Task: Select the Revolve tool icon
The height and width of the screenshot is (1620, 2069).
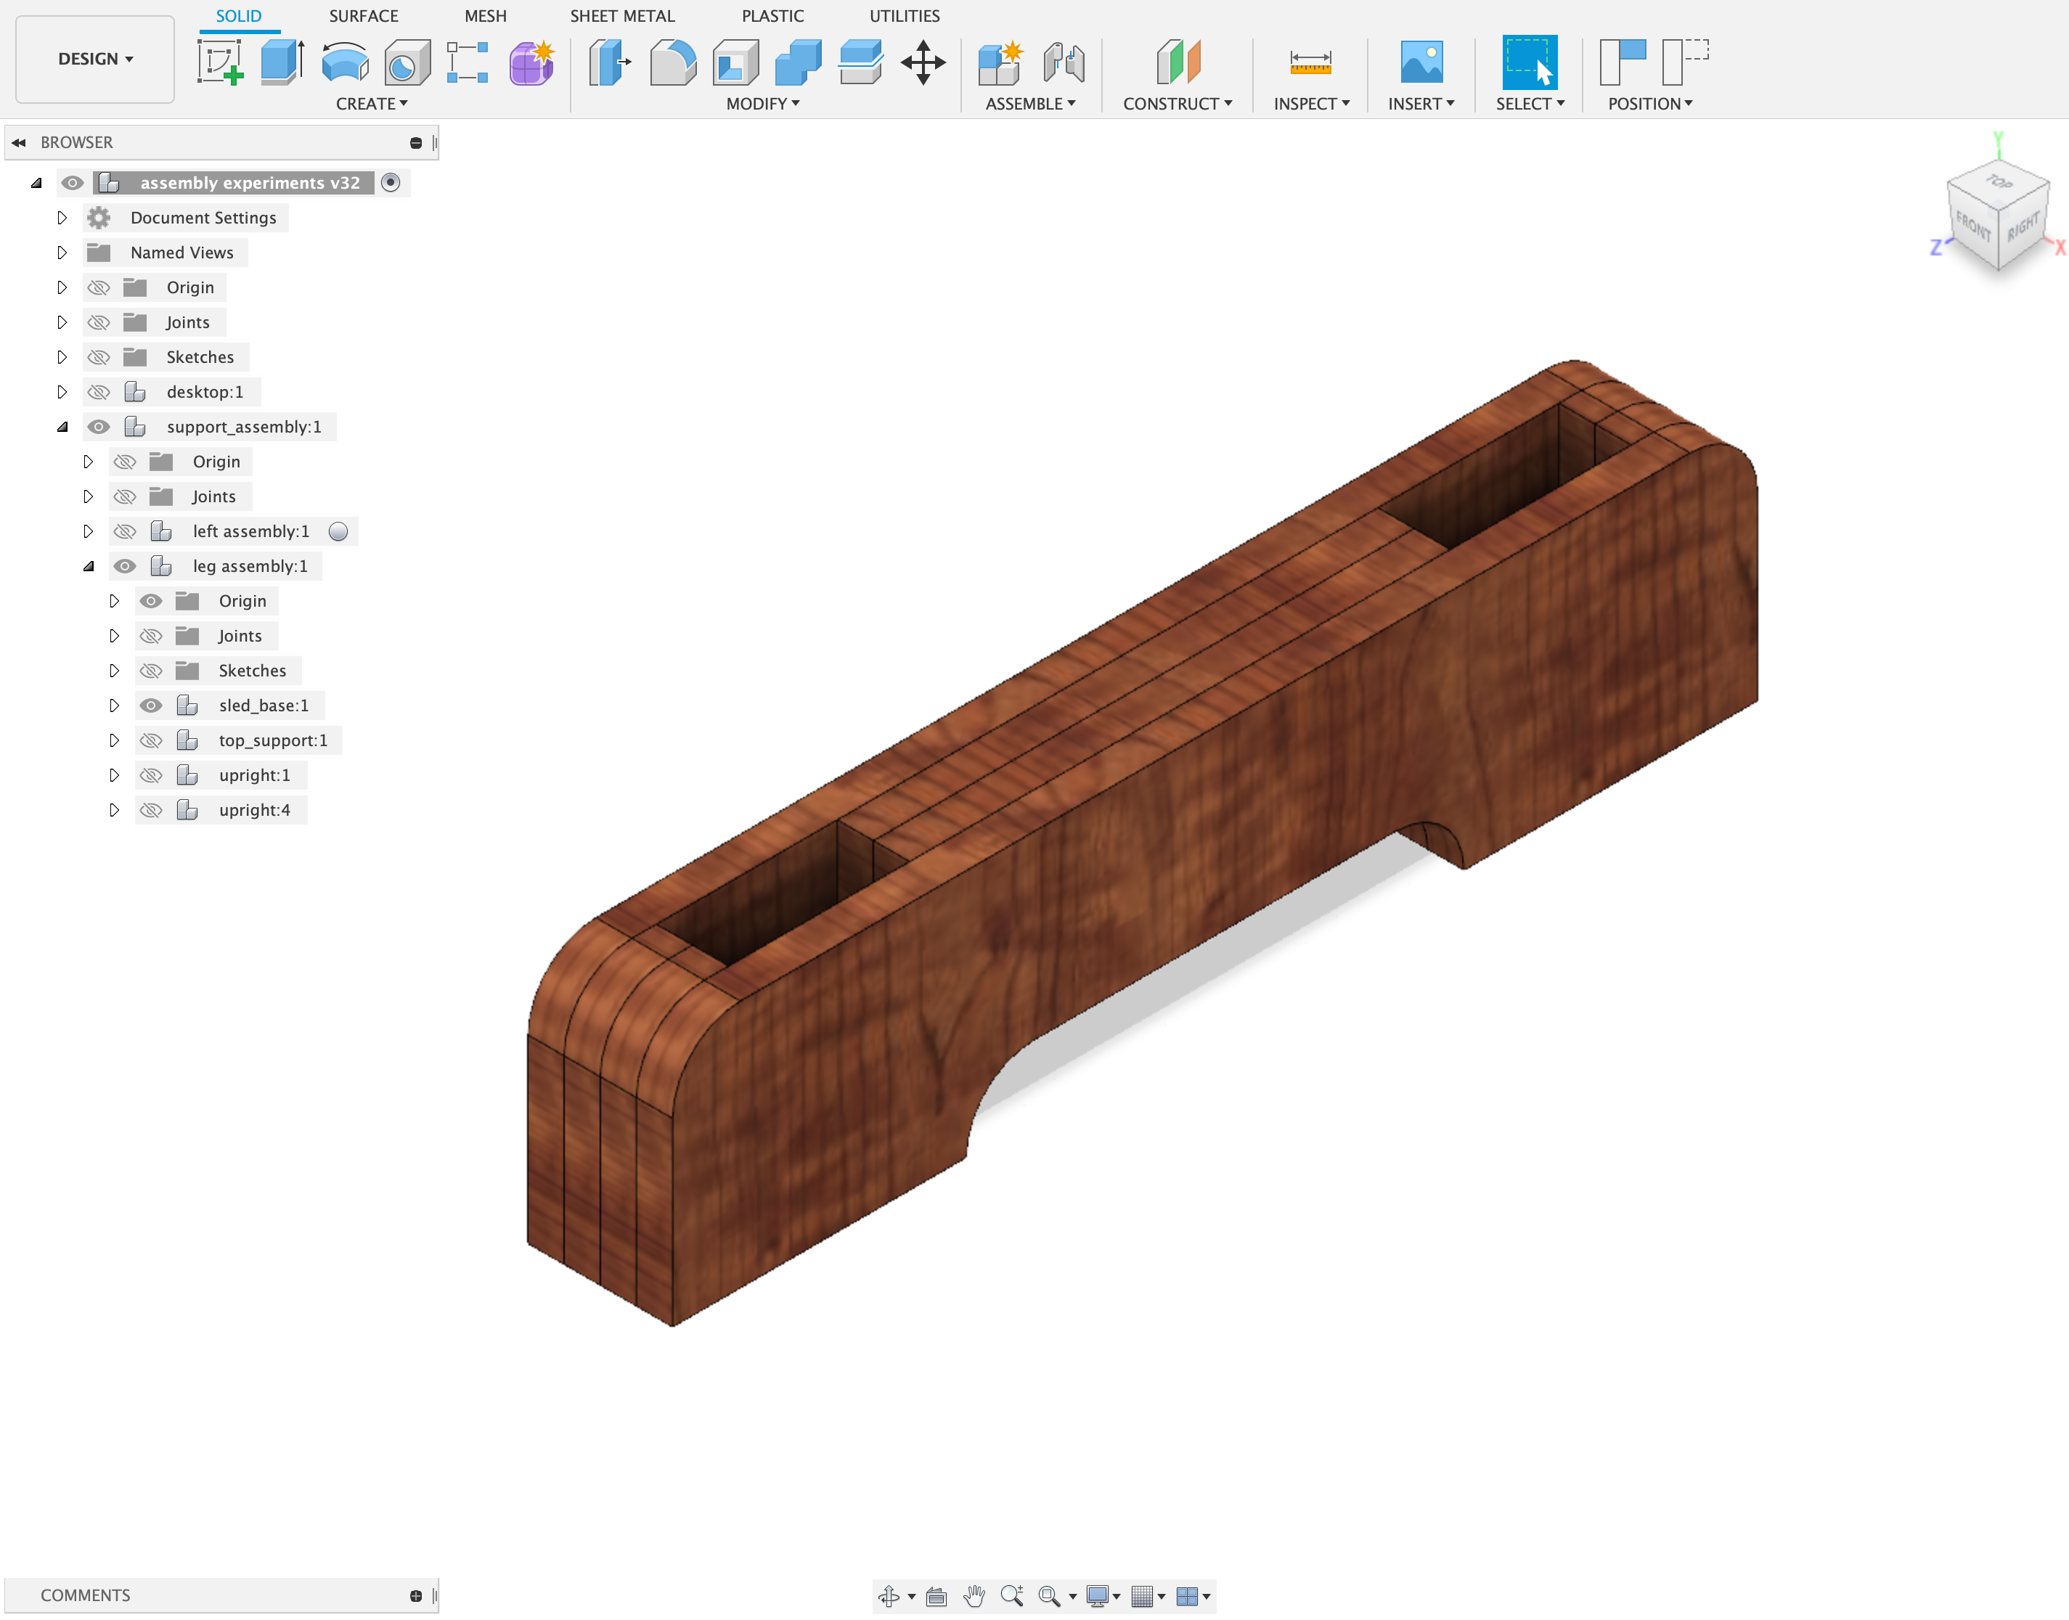Action: pyautogui.click(x=344, y=62)
